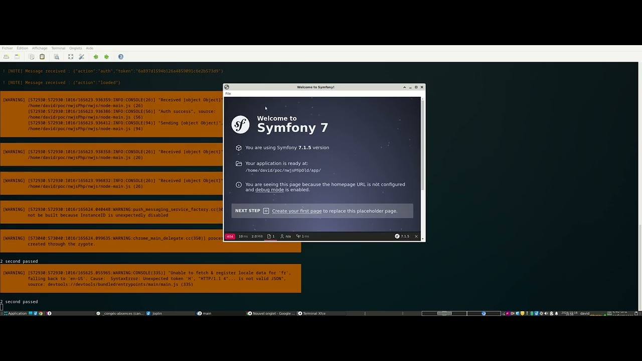This screenshot has width=642, height=361.
Task: Open terminal preferences tools icon
Action: pos(81,57)
